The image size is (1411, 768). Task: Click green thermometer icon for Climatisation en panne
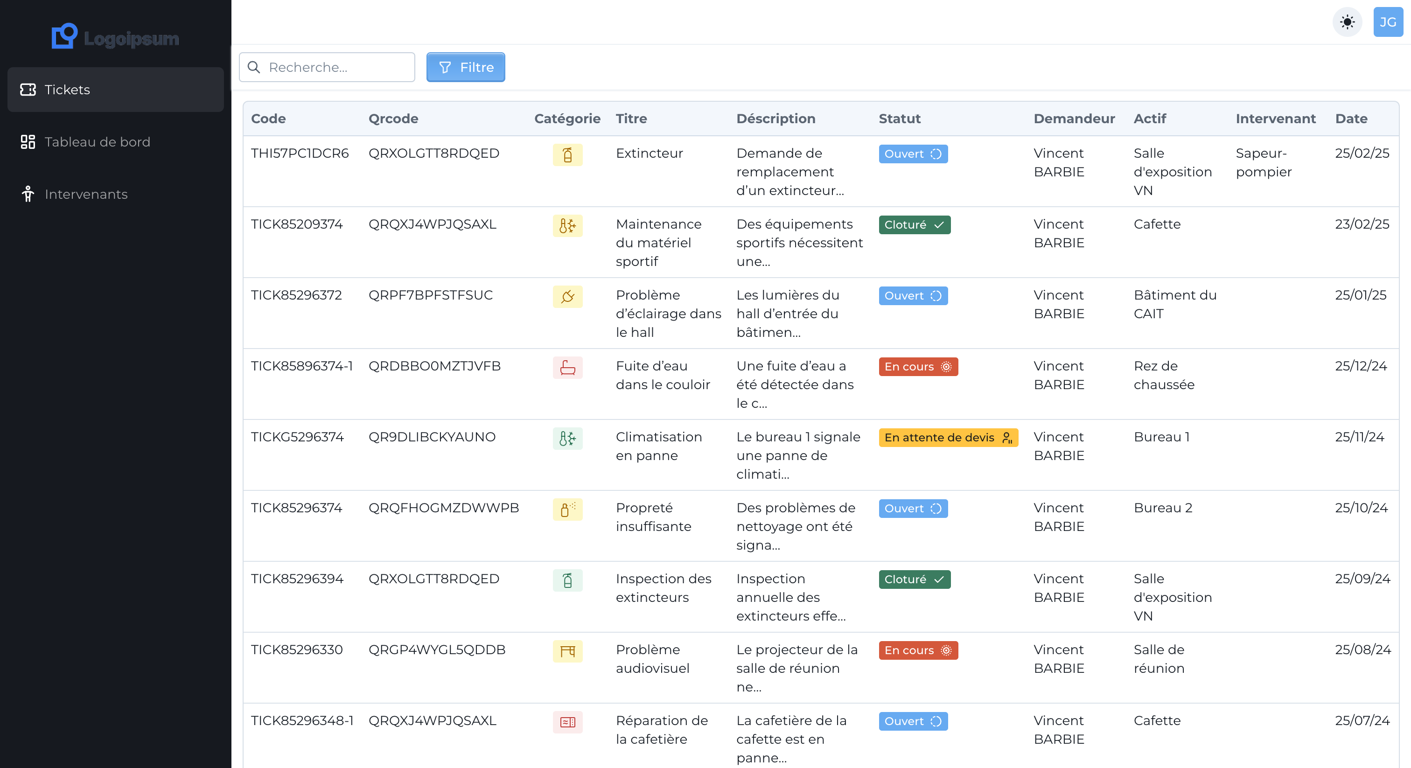(x=567, y=438)
